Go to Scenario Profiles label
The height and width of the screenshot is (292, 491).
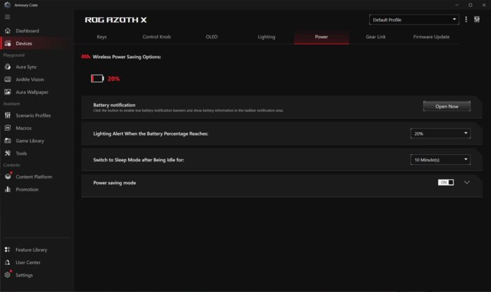[33, 115]
